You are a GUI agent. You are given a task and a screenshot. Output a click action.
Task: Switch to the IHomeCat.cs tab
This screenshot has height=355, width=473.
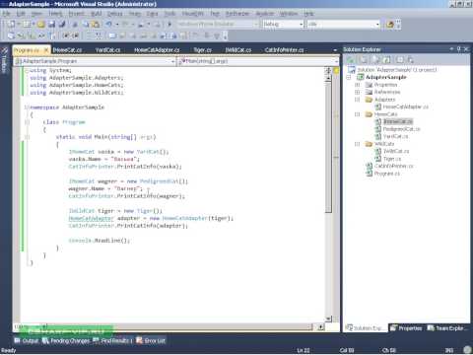click(x=67, y=50)
